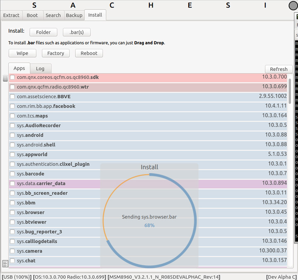Click the 68% progress percentage text
The width and height of the screenshot is (298, 280).
pos(149,225)
